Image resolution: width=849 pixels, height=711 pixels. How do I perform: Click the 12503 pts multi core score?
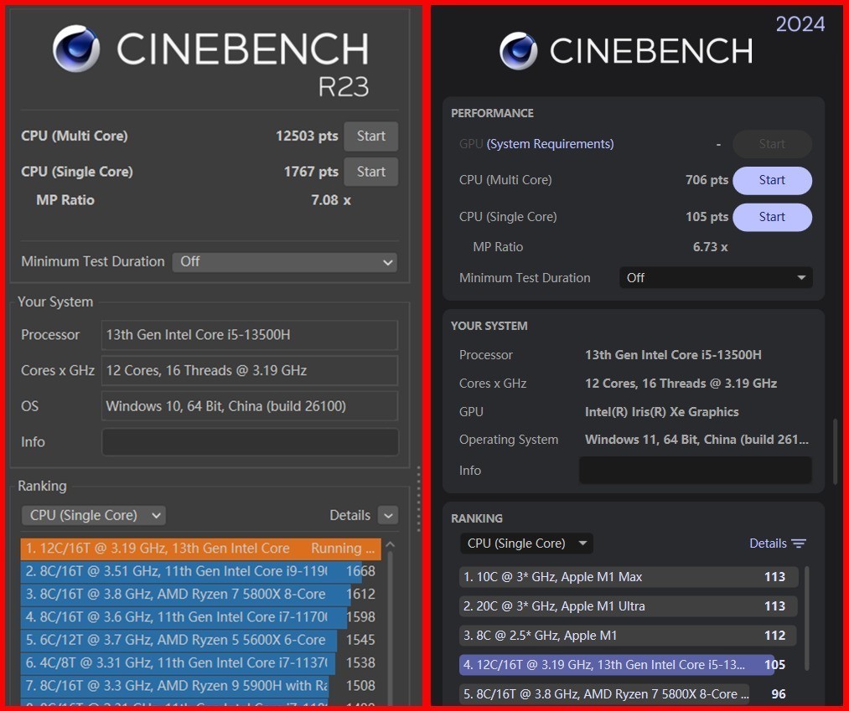[x=307, y=137]
